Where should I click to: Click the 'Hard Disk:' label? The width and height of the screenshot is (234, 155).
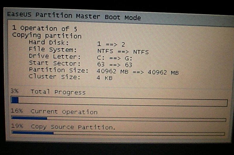click(49, 42)
